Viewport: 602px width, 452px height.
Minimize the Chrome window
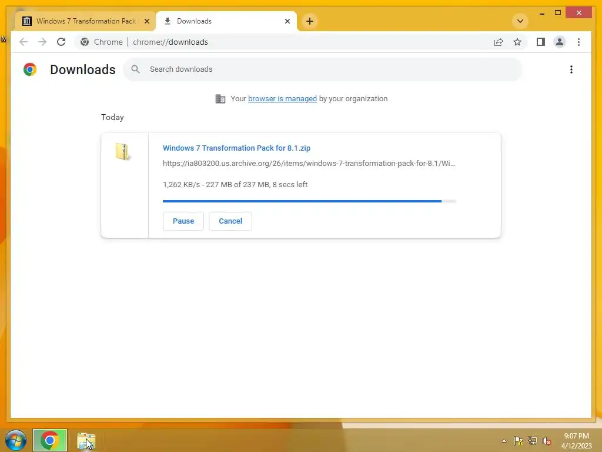point(541,13)
